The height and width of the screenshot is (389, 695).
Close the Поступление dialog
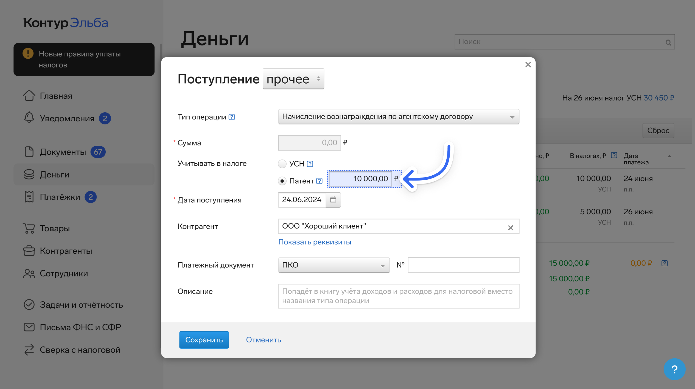[528, 65]
